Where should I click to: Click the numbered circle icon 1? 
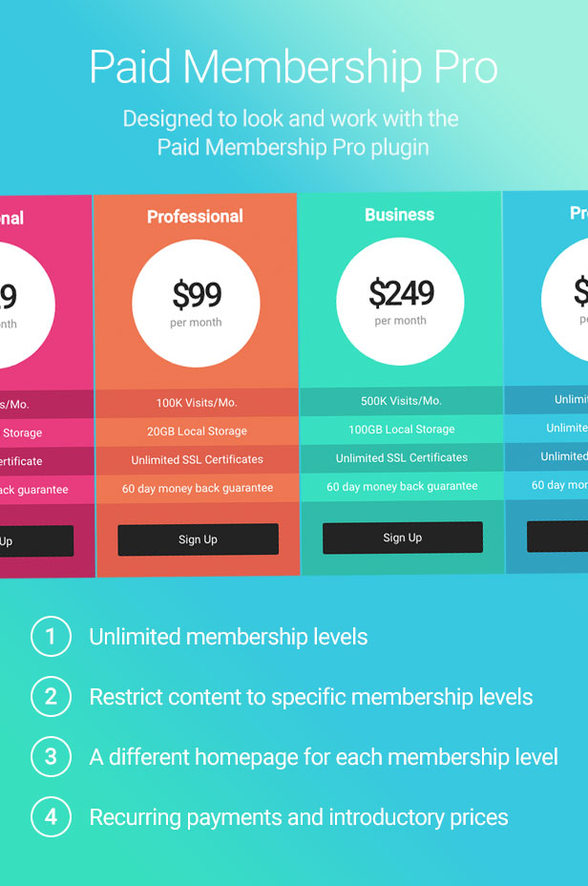pos(51,637)
